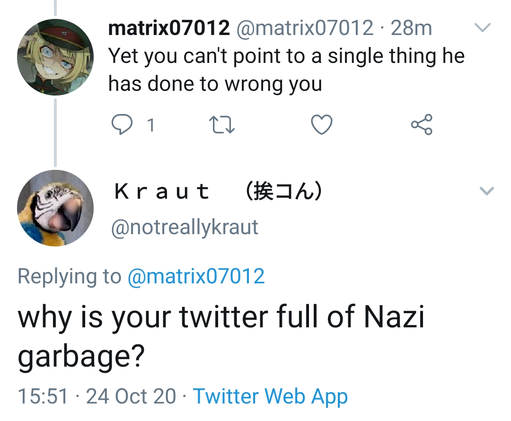Open the bold matrix07012 display name
The image size is (511, 421).
(169, 28)
